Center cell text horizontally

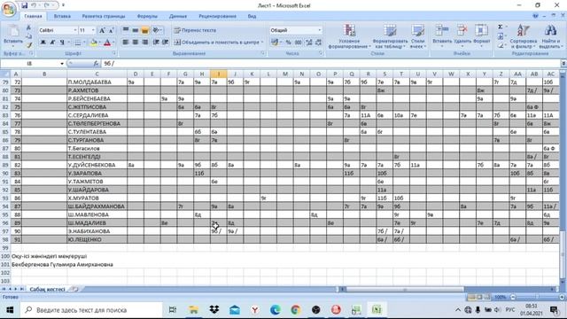tap(136, 43)
